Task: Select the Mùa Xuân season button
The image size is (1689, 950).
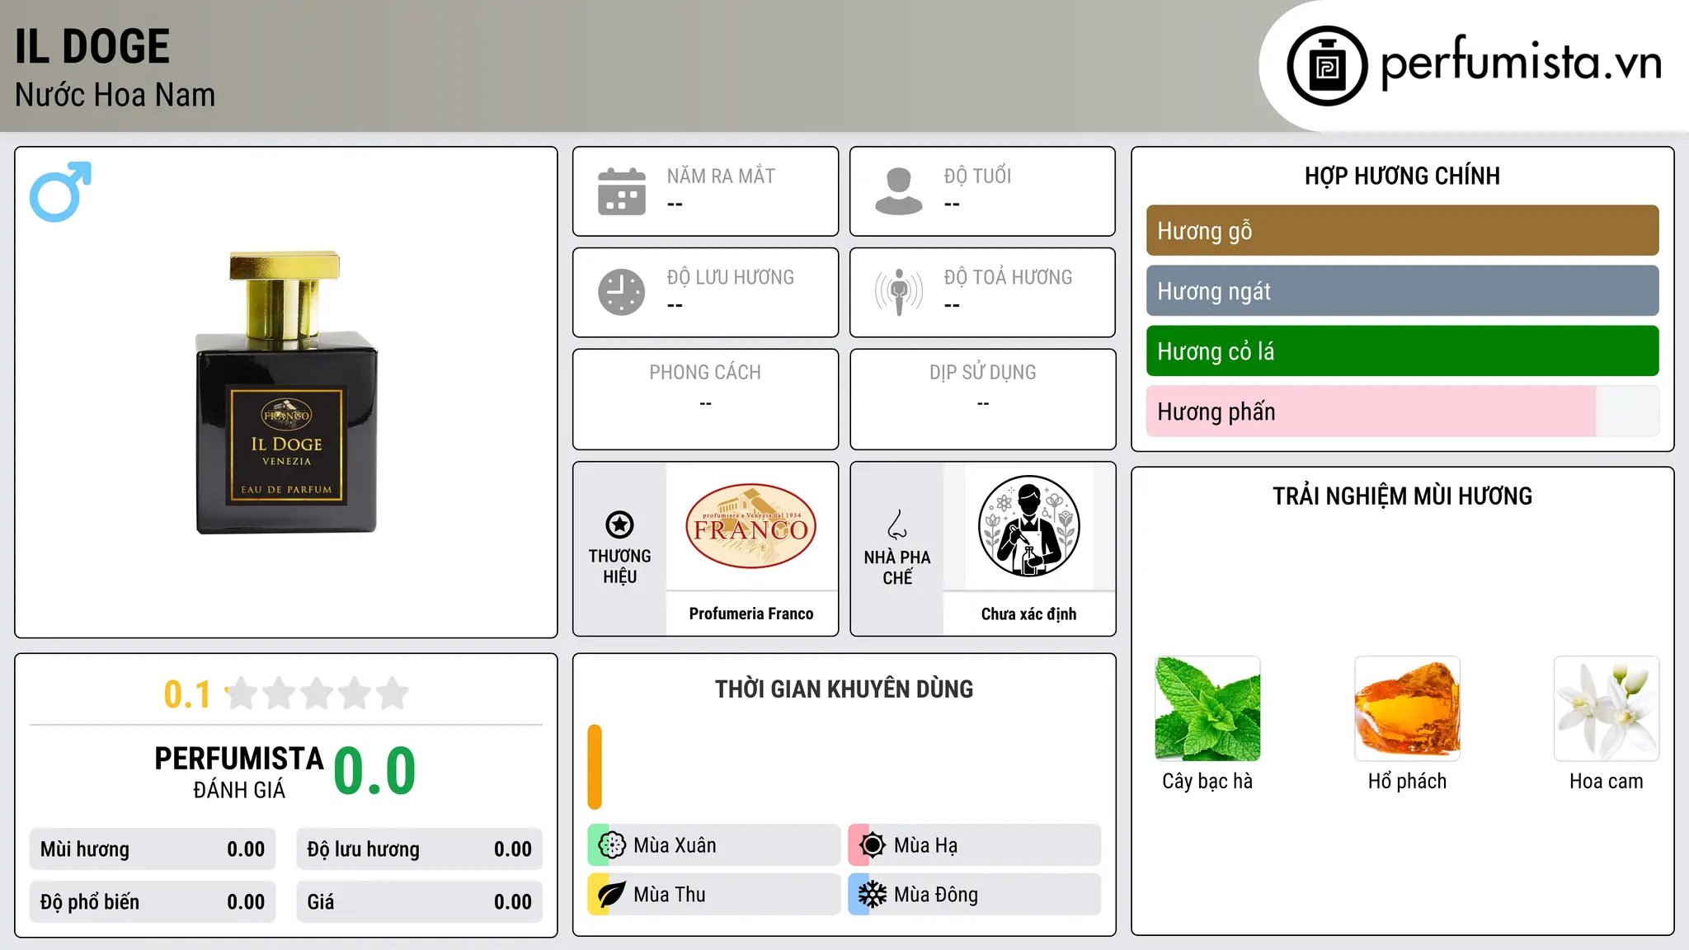Action: (713, 845)
